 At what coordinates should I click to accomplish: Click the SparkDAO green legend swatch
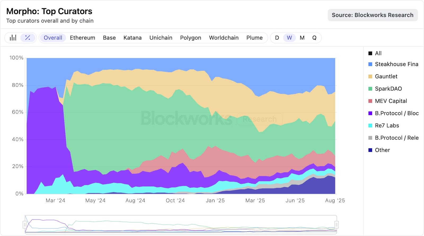370,89
